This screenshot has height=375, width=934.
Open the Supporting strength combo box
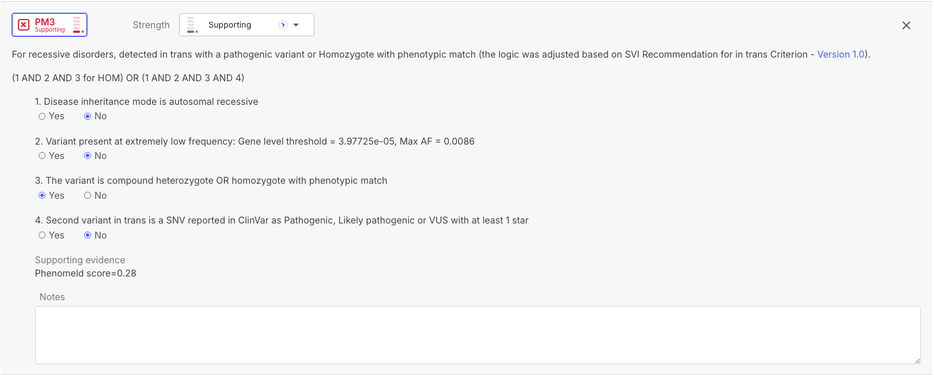pyautogui.click(x=246, y=25)
